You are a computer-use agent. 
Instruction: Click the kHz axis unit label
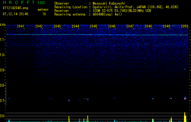click(x=3, y=25)
